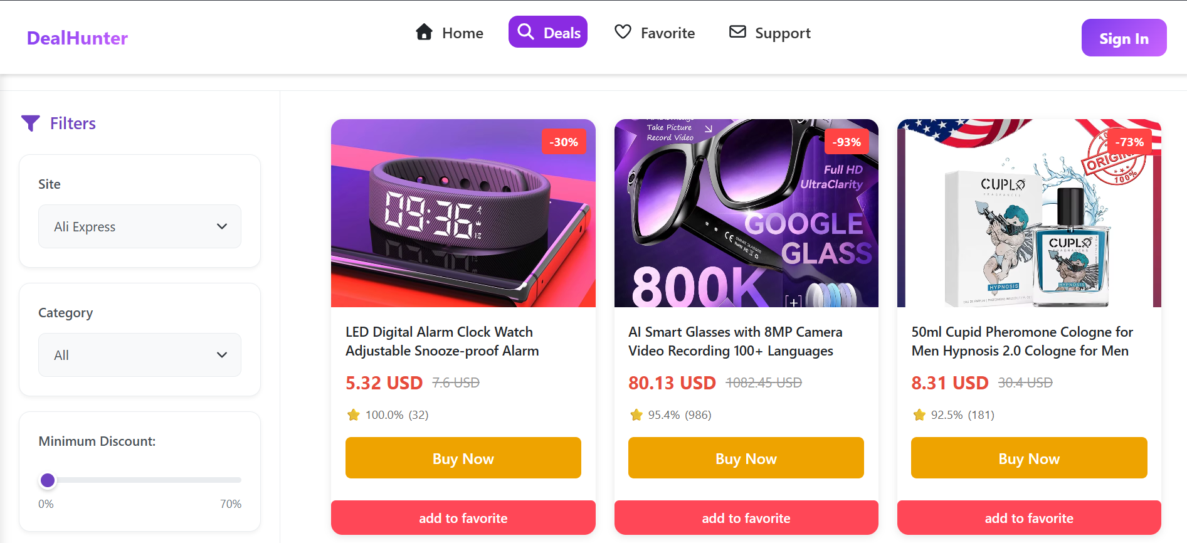The height and width of the screenshot is (543, 1187).
Task: Click the -30% discount badge
Action: [x=563, y=142]
